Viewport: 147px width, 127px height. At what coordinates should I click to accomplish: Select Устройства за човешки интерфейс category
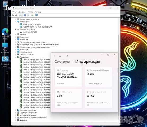click(33, 118)
